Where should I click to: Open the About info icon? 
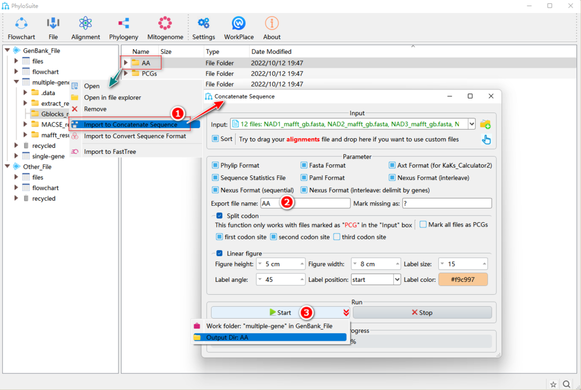[272, 23]
